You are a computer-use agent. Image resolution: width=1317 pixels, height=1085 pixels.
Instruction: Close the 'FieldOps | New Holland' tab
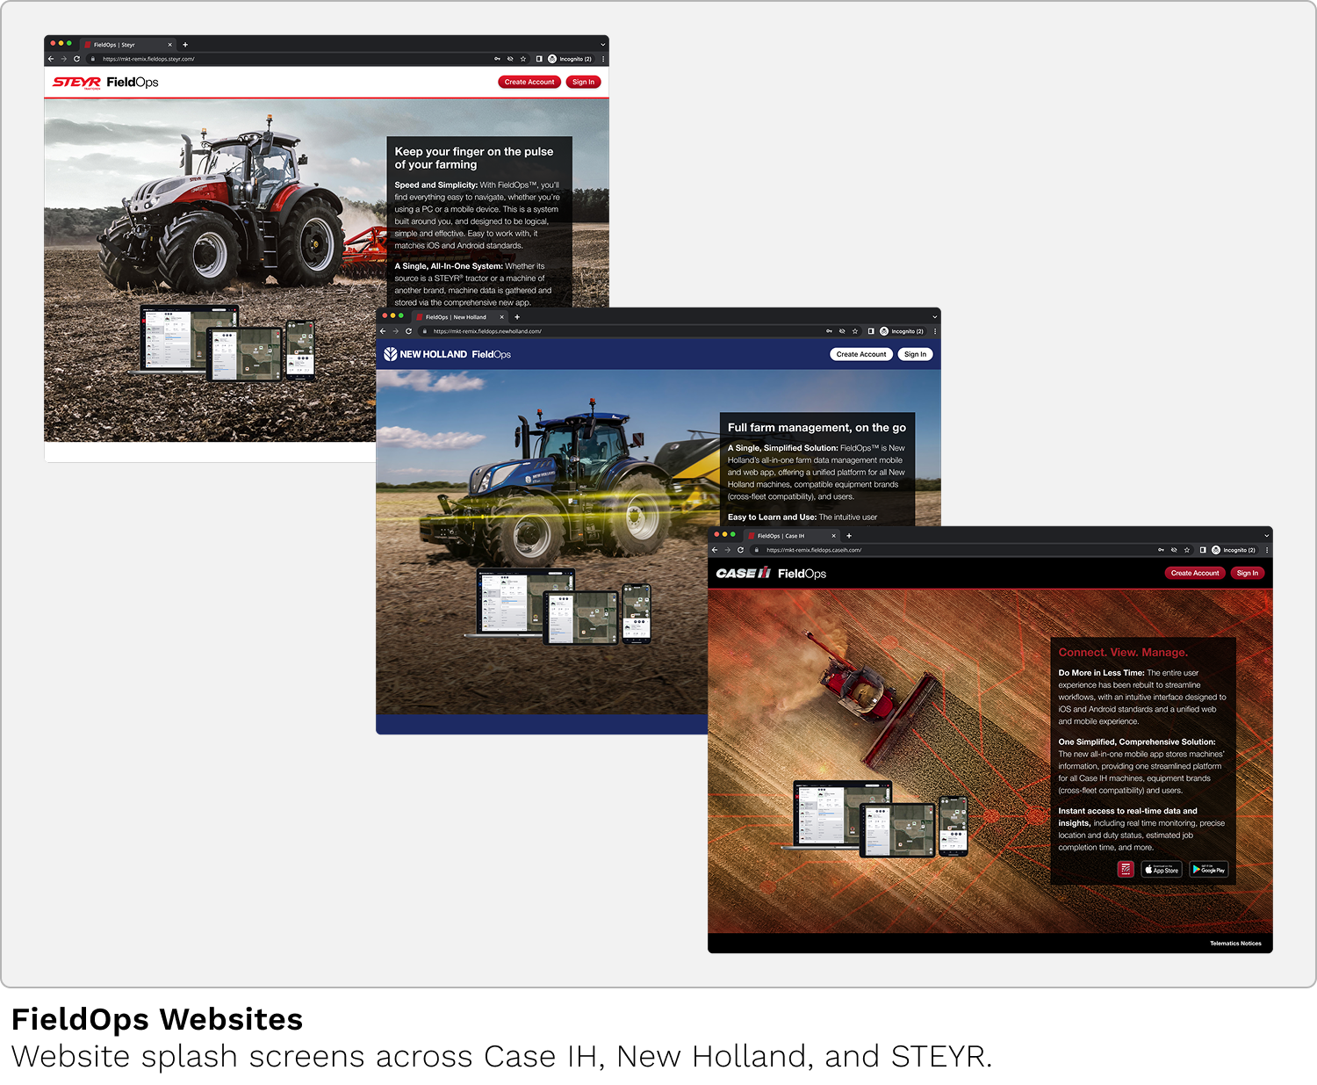click(502, 317)
